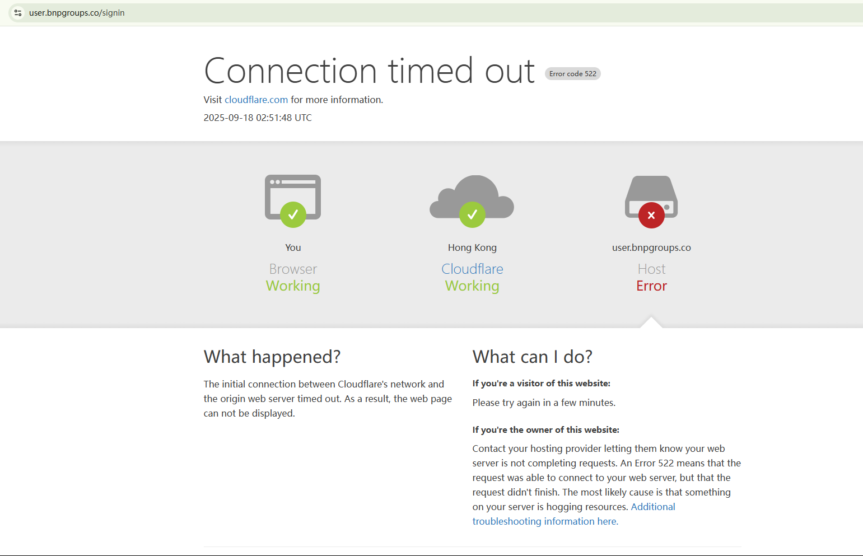Click the Cloudflare cloud status icon
This screenshot has height=556, width=863.
pyautogui.click(x=472, y=201)
